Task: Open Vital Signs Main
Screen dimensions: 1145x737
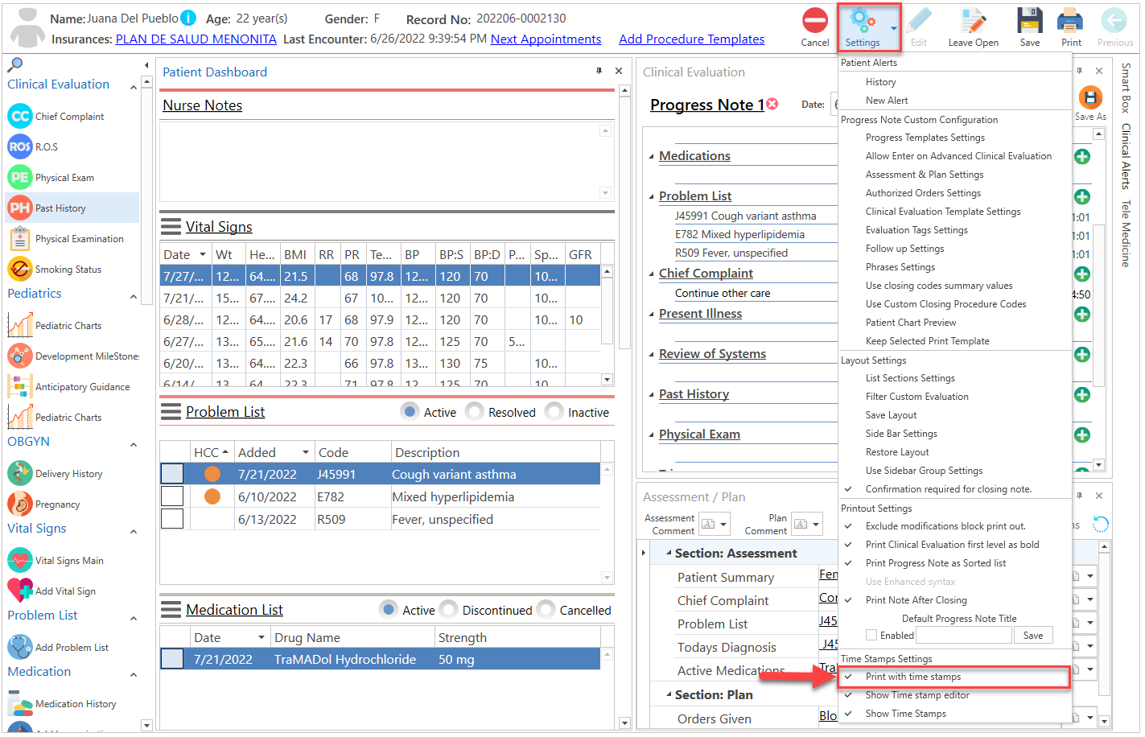Action: [19, 560]
